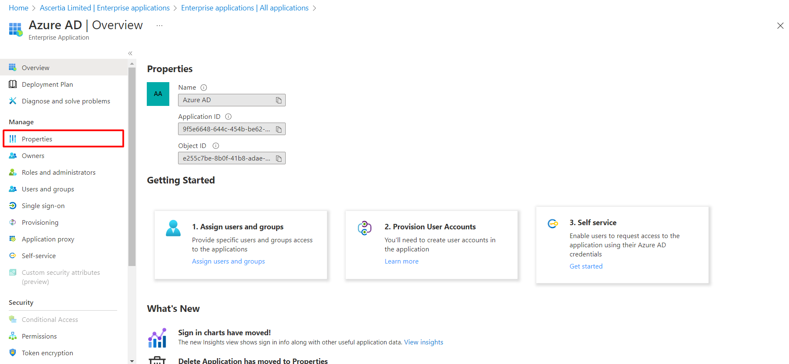Click the Single sign-on arrow icon
The width and height of the screenshot is (789, 364).
pyautogui.click(x=13, y=206)
